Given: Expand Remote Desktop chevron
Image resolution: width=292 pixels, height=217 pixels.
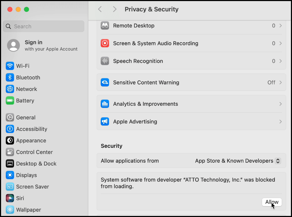Looking at the screenshot, I should [x=280, y=26].
